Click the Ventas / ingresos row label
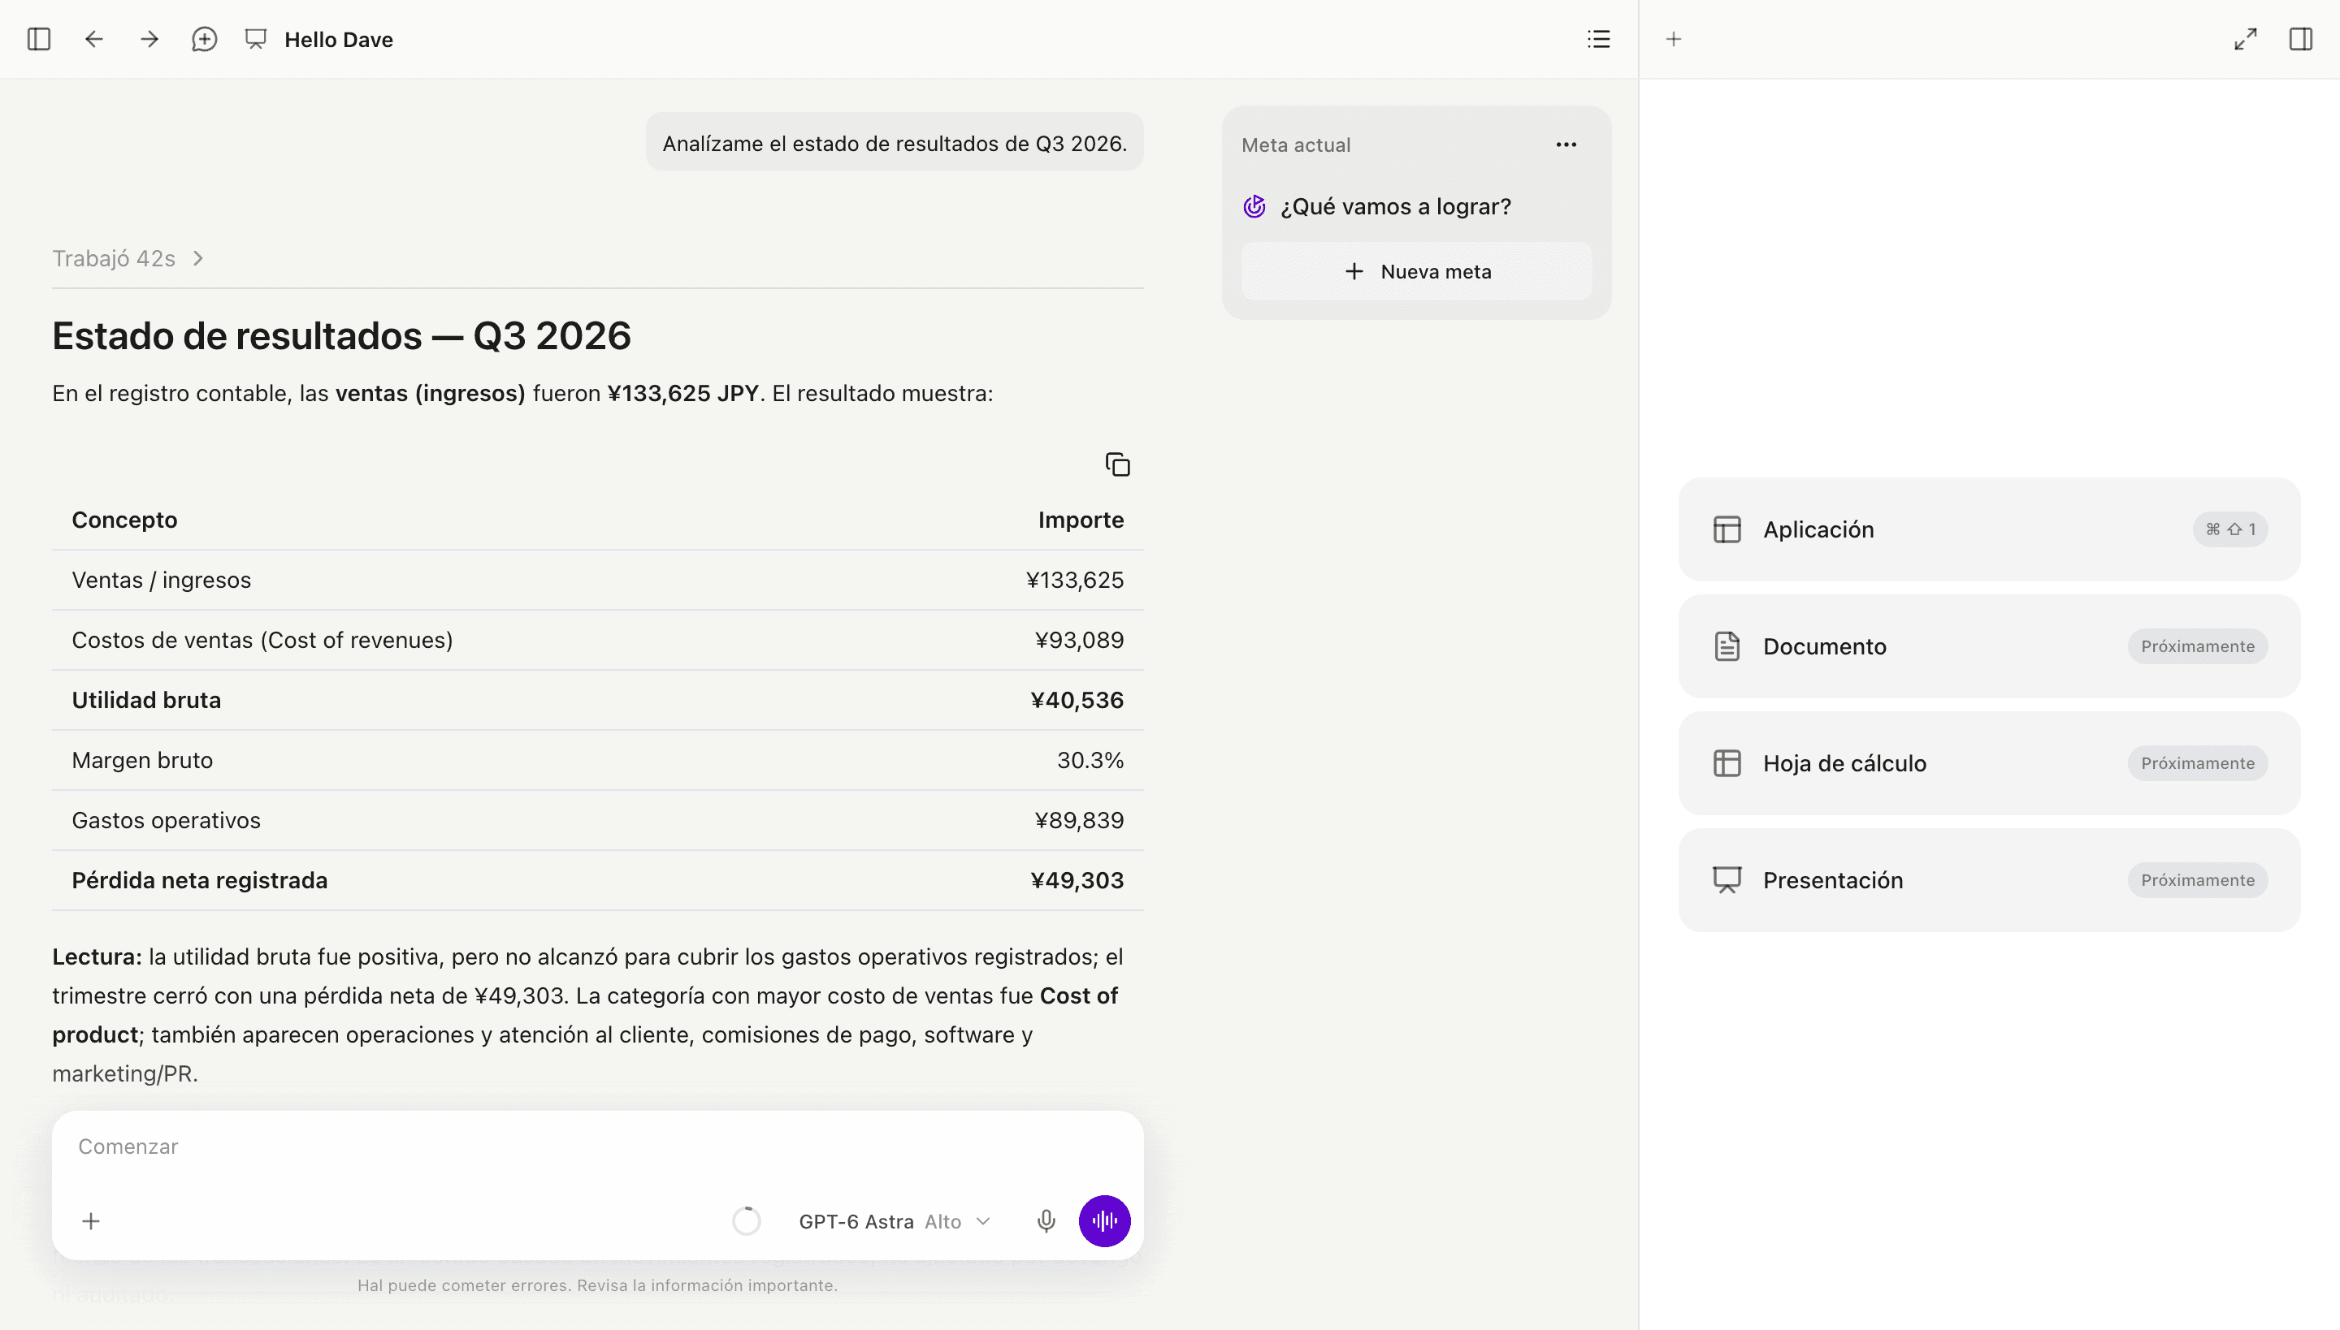This screenshot has height=1330, width=2340. [x=161, y=580]
